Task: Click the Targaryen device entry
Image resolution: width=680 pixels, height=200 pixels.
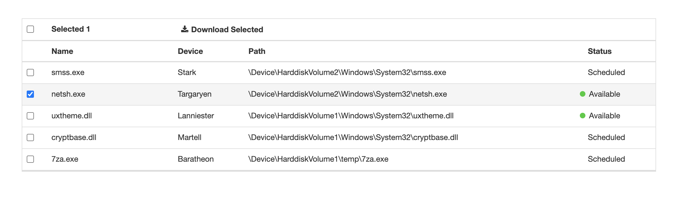Action: [194, 94]
